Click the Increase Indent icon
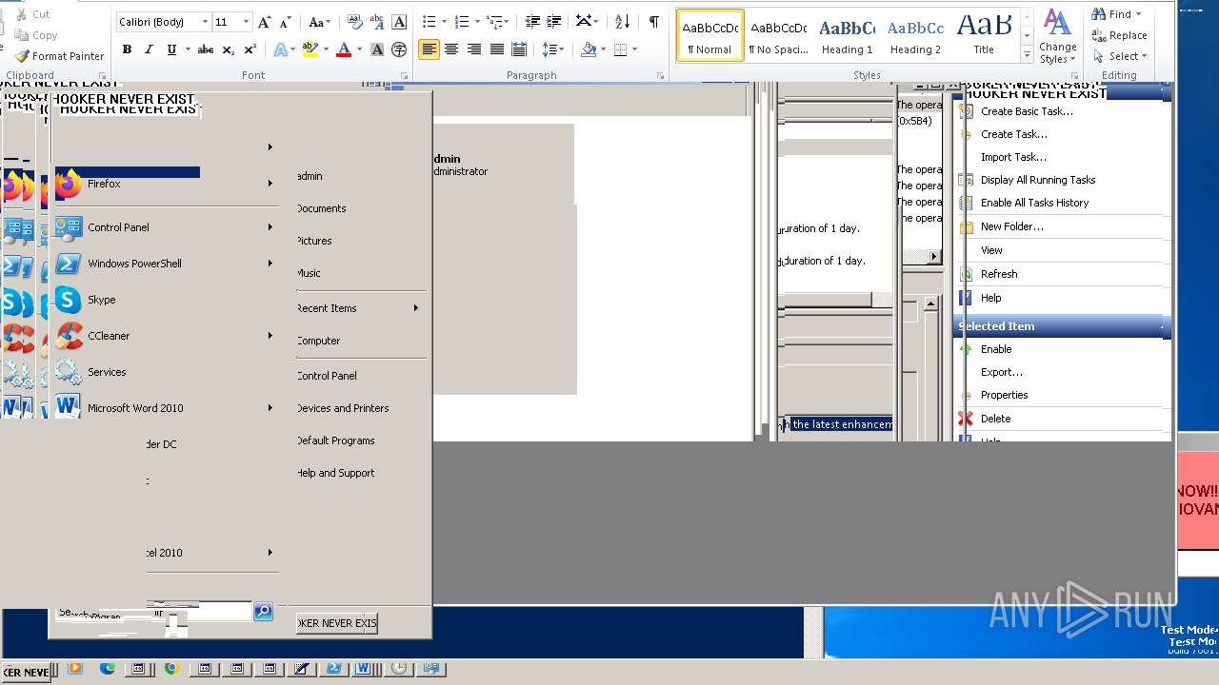This screenshot has height=685, width=1219. tap(555, 22)
